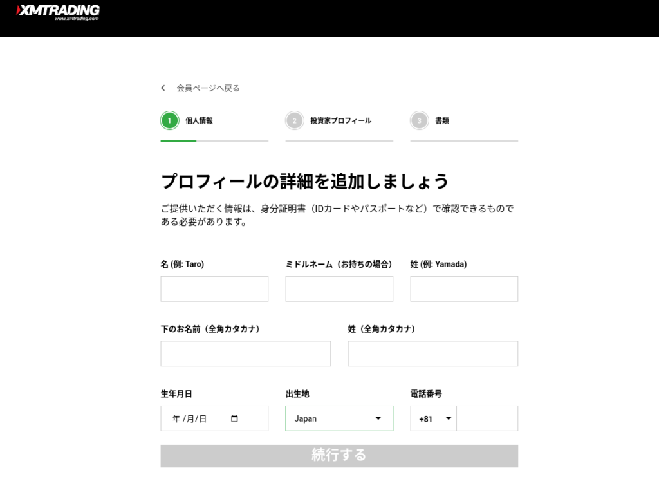Click the XMTrading logo
The width and height of the screenshot is (659, 488).
[58, 12]
